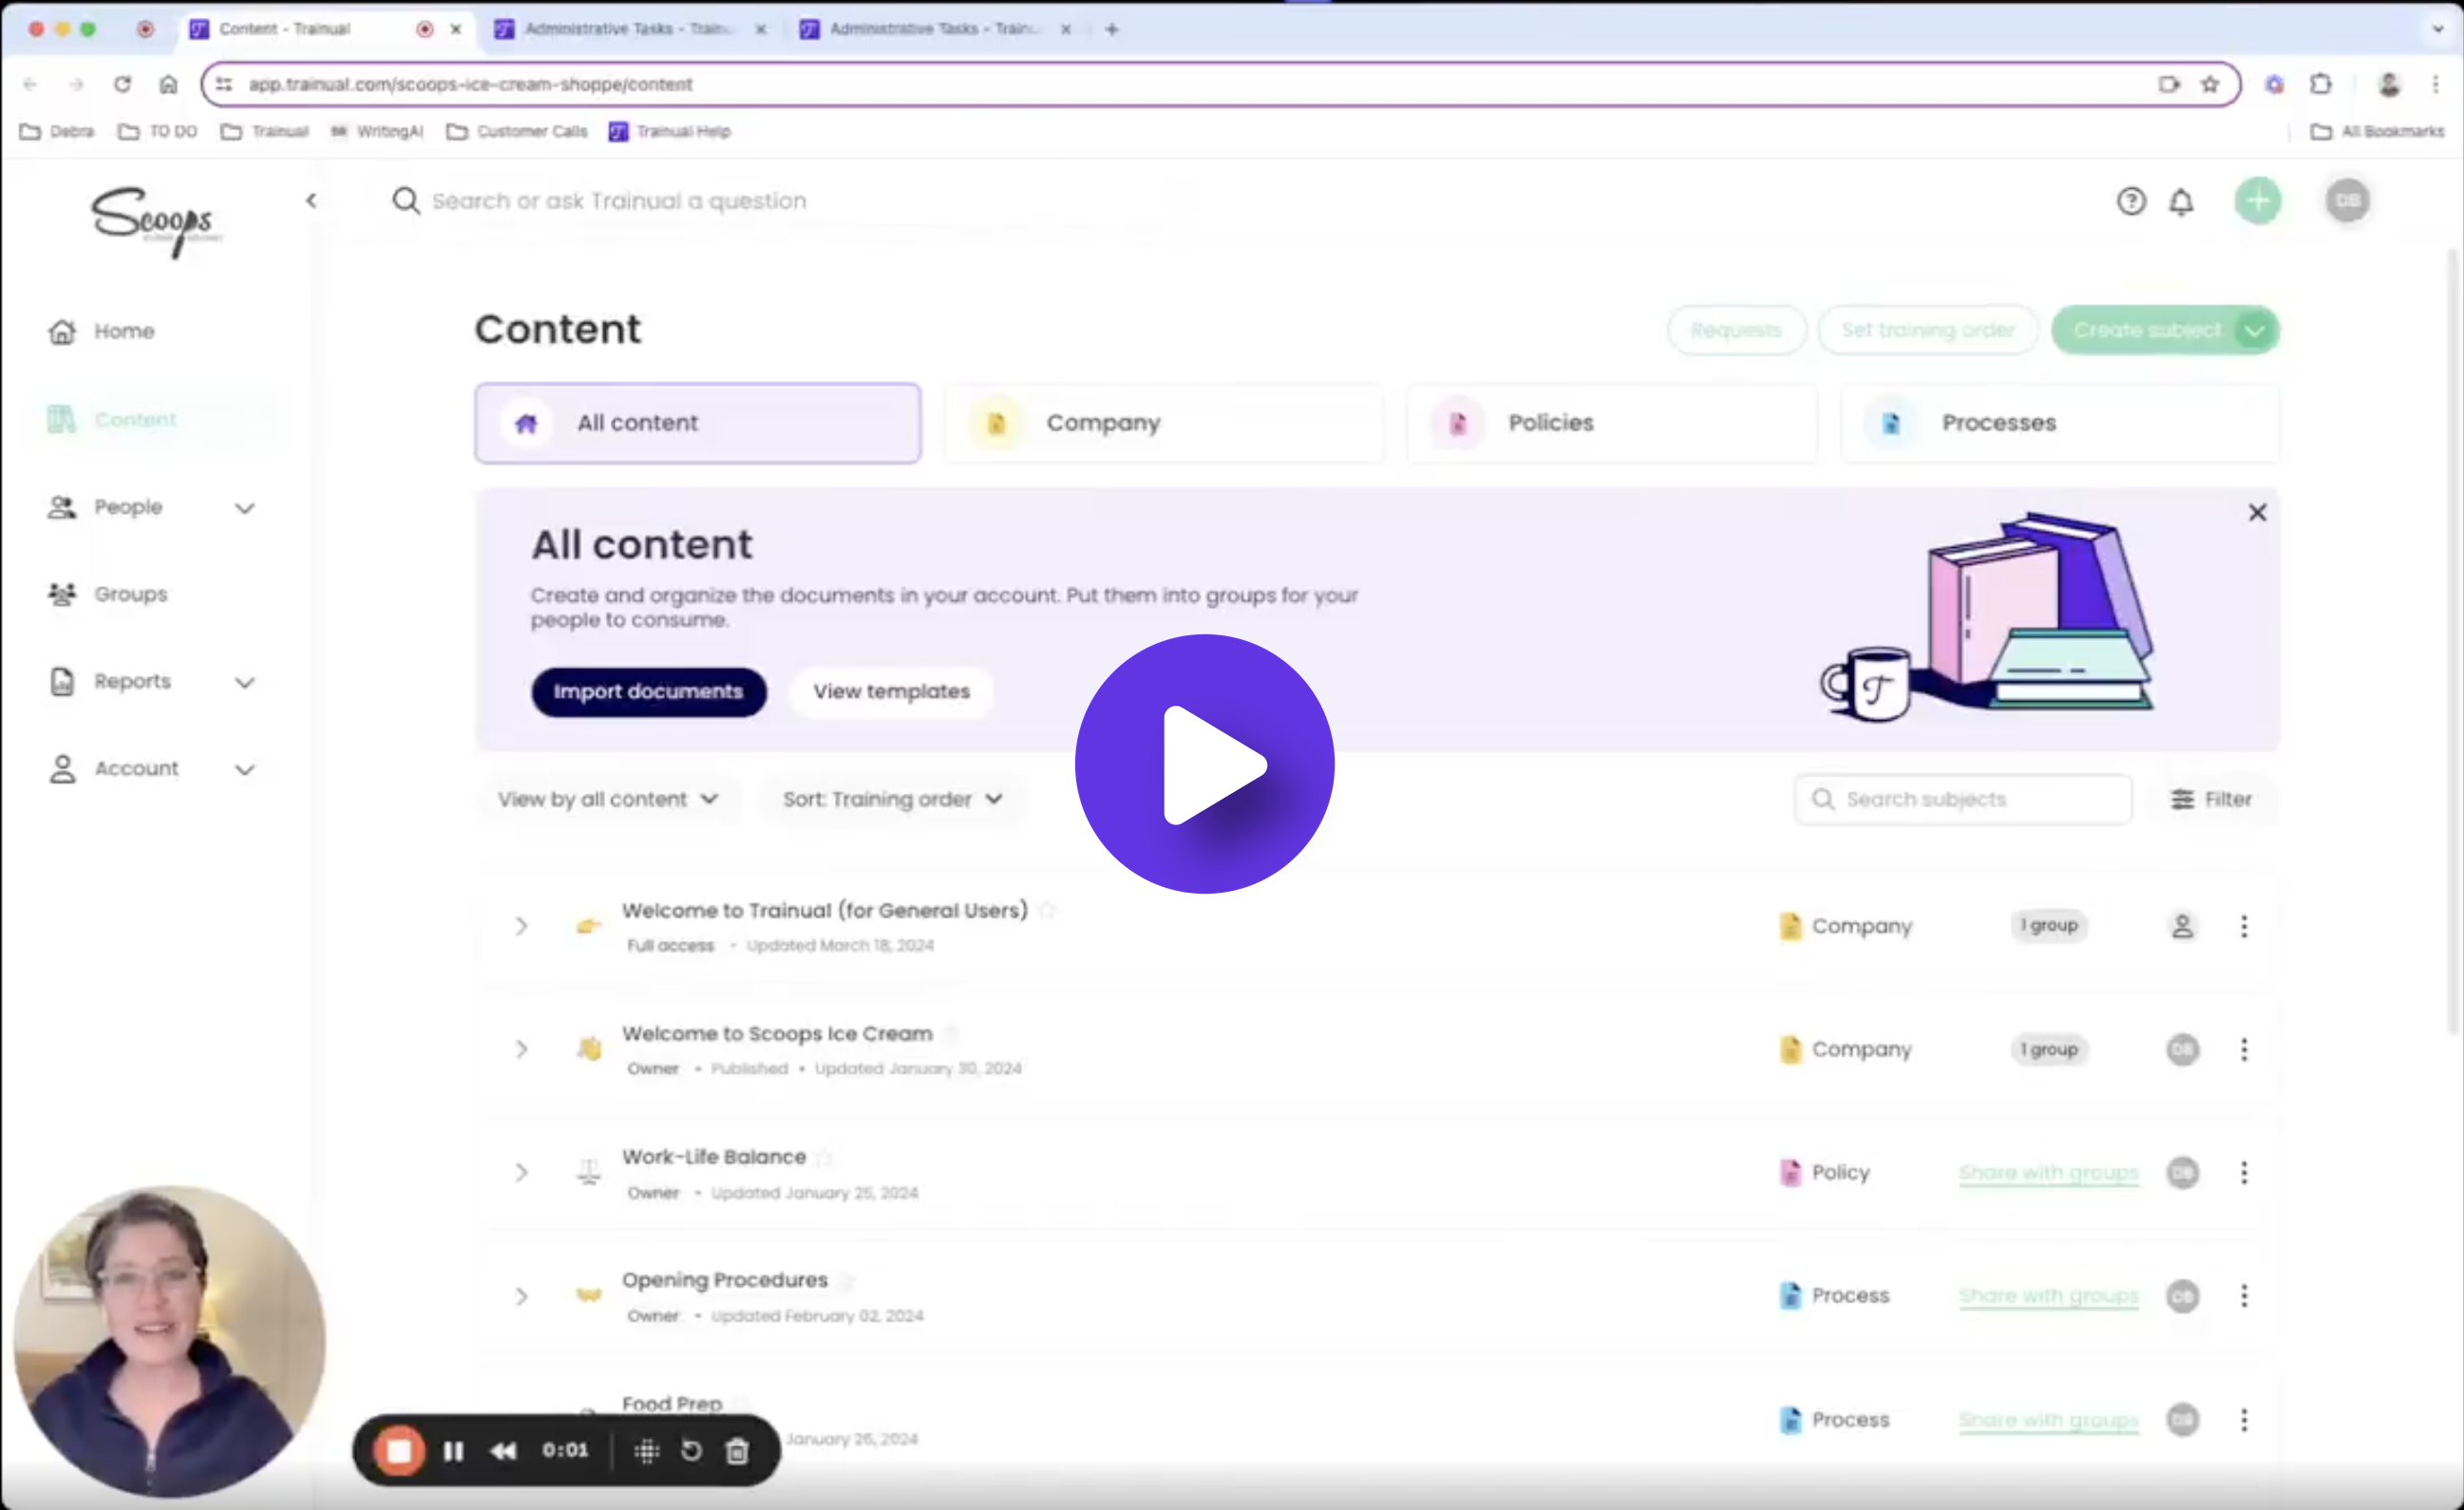The image size is (2464, 1510).
Task: Open the help question mark icon
Action: [2131, 202]
